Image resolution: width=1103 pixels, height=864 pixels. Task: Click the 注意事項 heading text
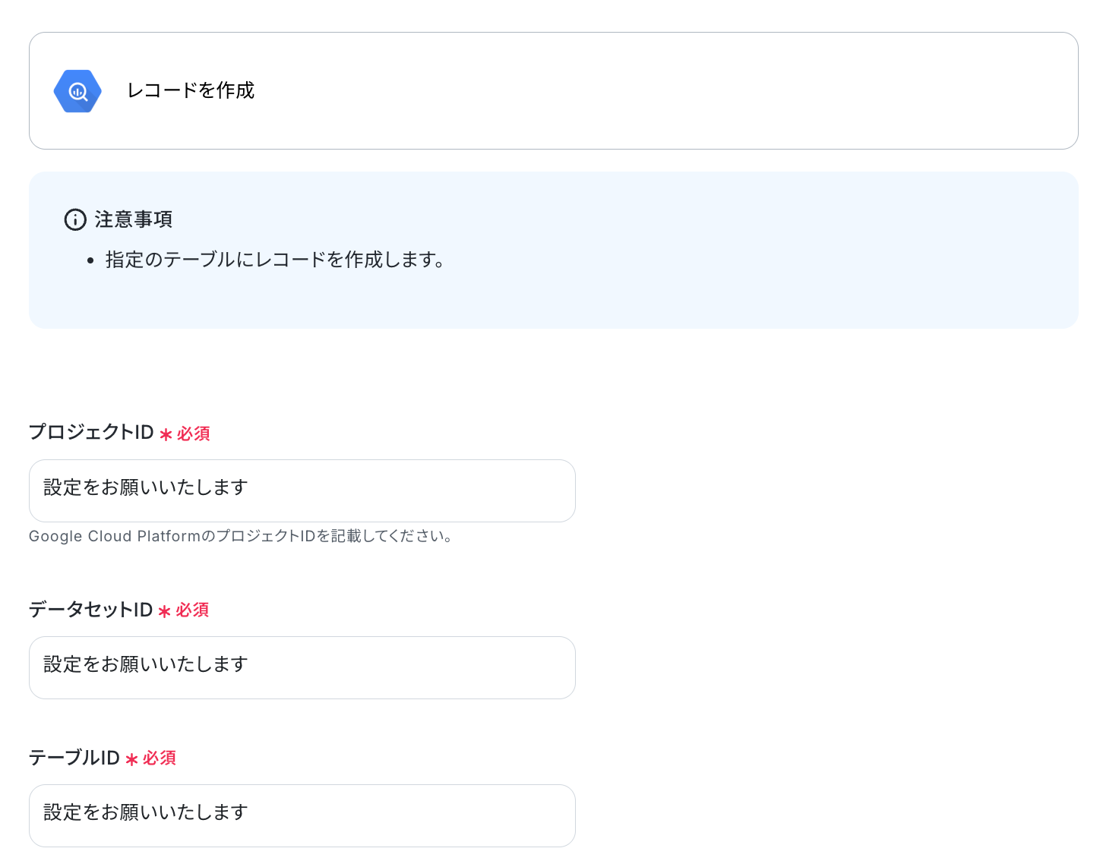pyautogui.click(x=134, y=219)
